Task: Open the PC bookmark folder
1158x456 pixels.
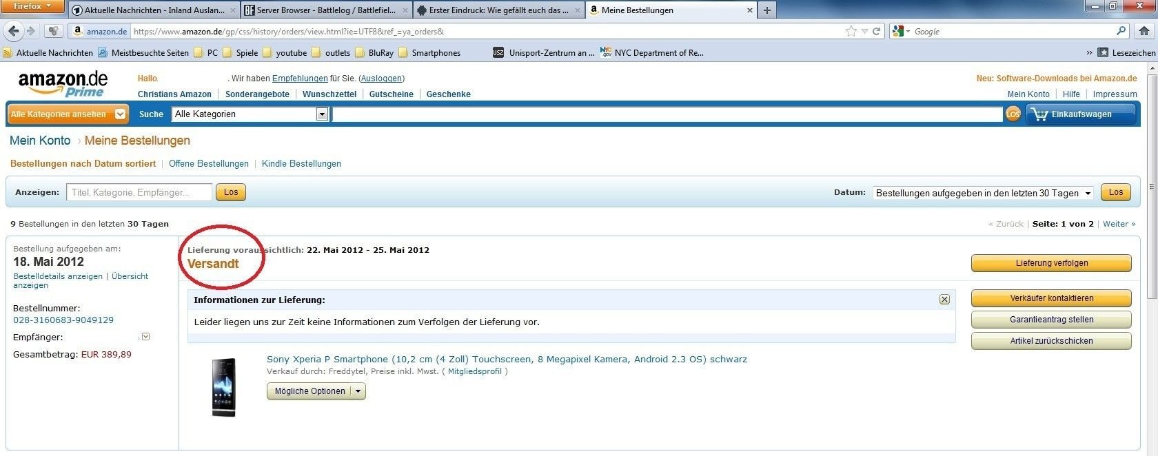Action: [205, 52]
